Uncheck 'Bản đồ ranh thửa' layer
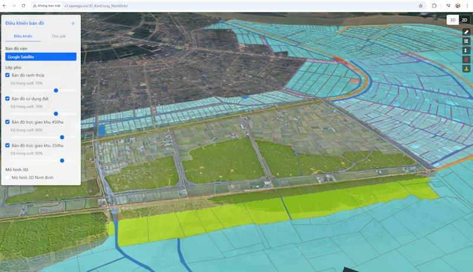 click(x=8, y=75)
